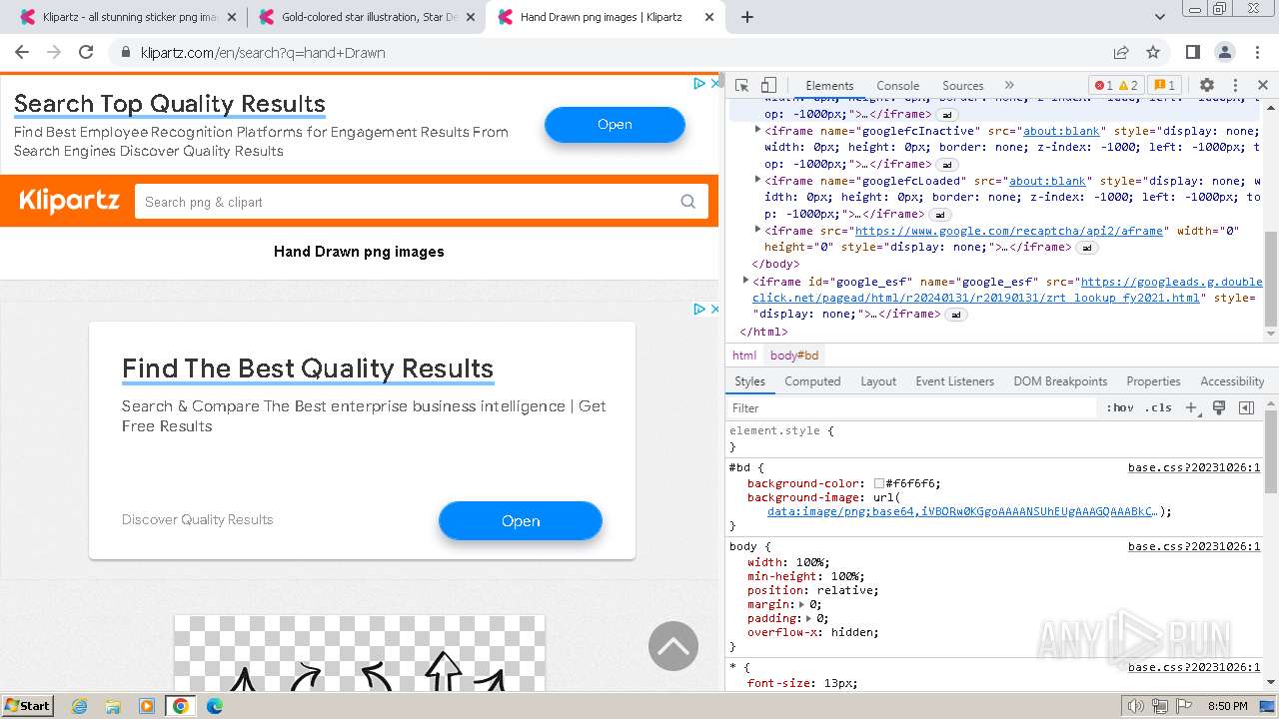The image size is (1279, 719).
Task: Open the Windows Start menu
Action: pyautogui.click(x=27, y=705)
